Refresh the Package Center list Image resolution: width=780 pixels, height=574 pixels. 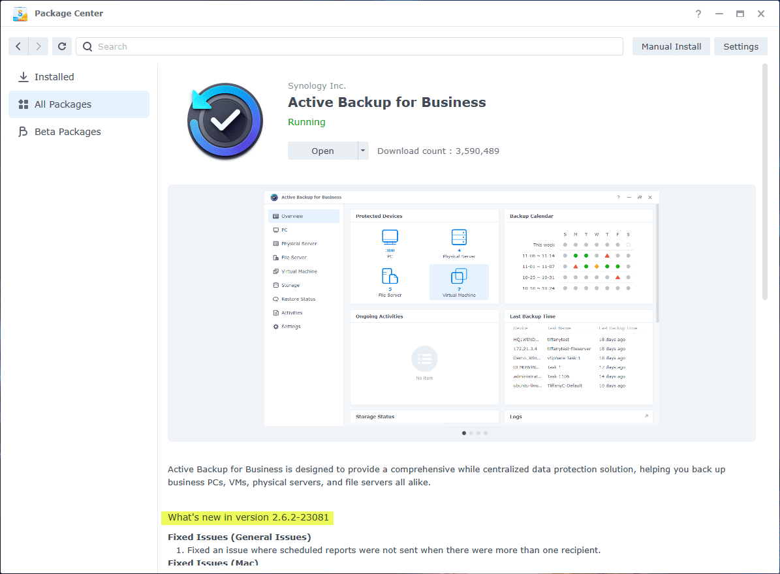[62, 46]
